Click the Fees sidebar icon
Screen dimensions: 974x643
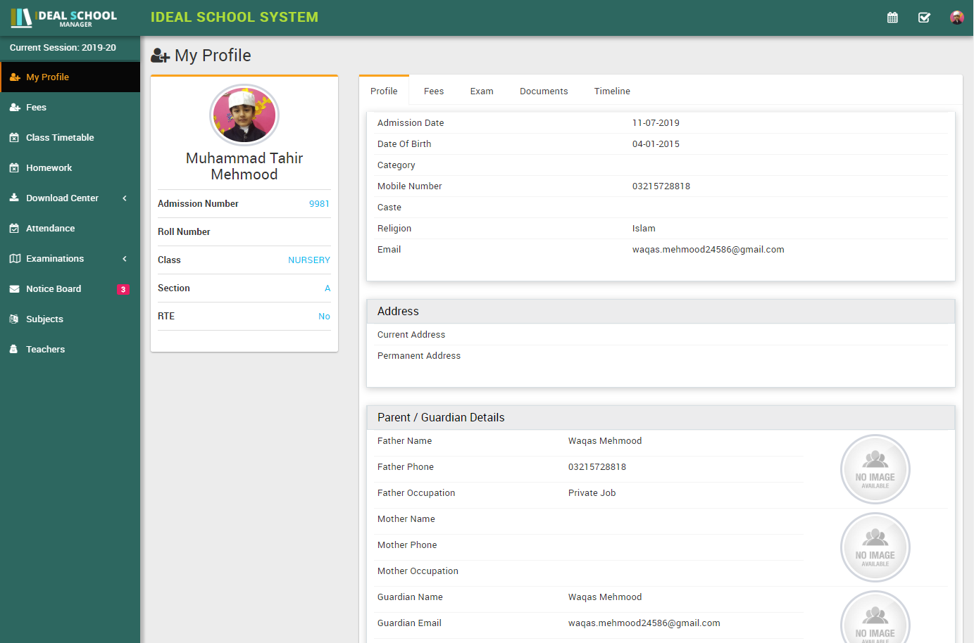coord(14,108)
